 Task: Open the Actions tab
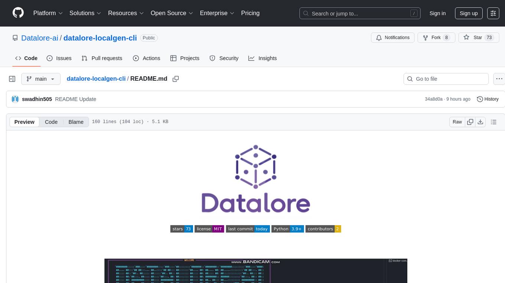(146, 58)
